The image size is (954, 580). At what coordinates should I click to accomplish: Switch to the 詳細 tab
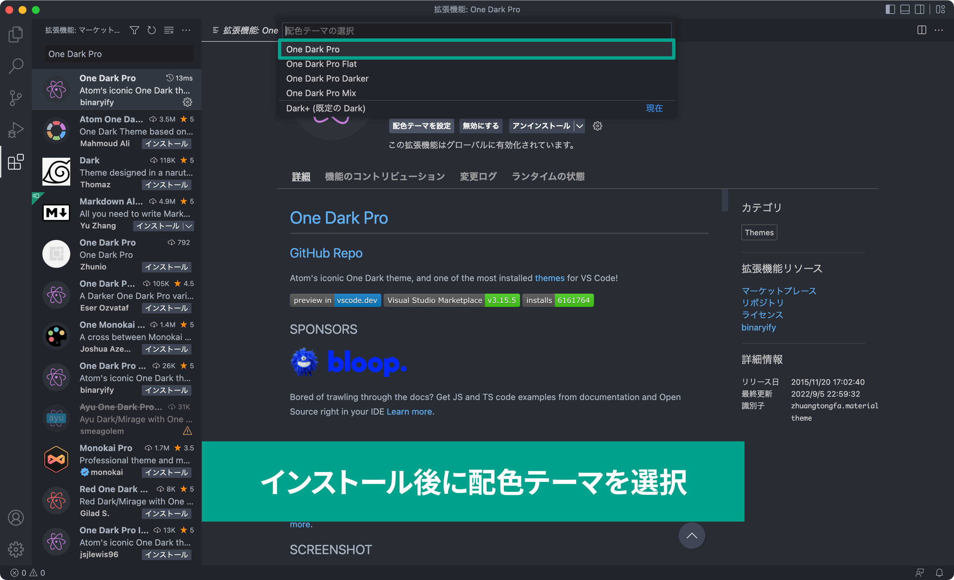pos(301,176)
